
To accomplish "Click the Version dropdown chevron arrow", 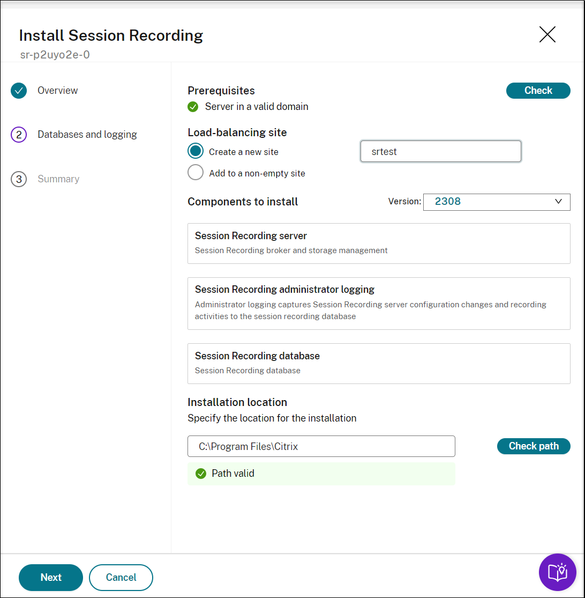I will point(558,202).
